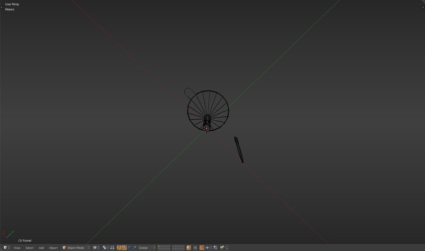
Task: Expand the tool shelf plus toggle
Action: [x=2, y=7]
